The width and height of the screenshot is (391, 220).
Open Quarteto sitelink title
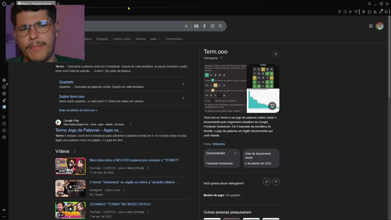(66, 82)
